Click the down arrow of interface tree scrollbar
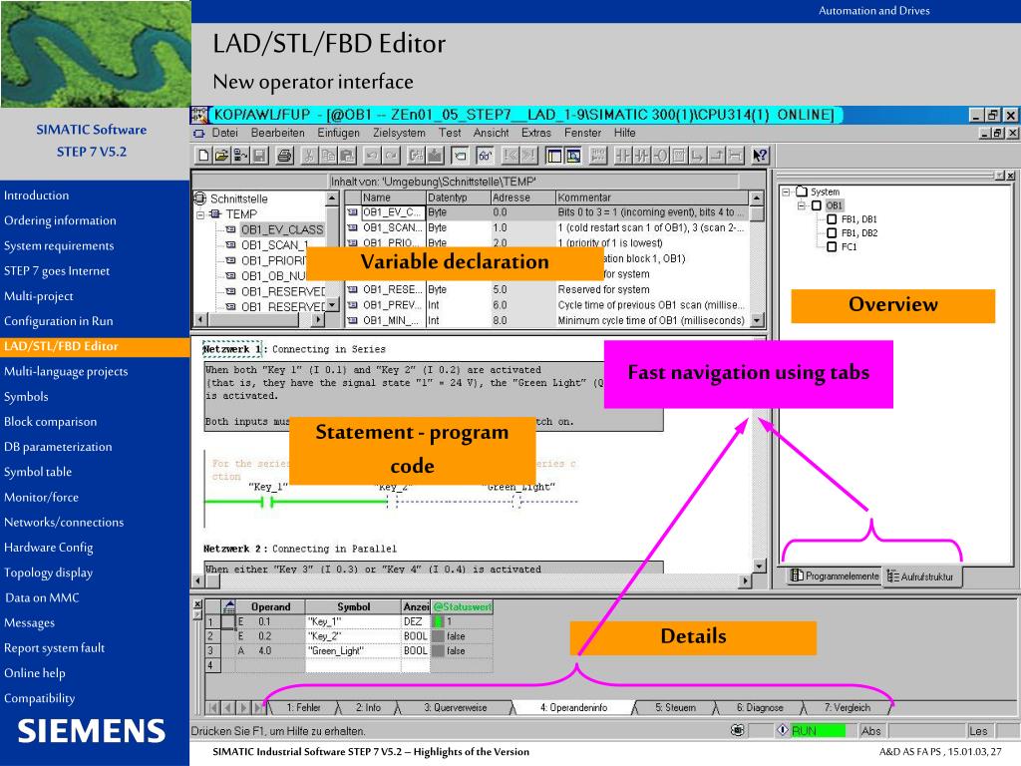Image resolution: width=1021 pixels, height=766 pixels. pyautogui.click(x=332, y=304)
